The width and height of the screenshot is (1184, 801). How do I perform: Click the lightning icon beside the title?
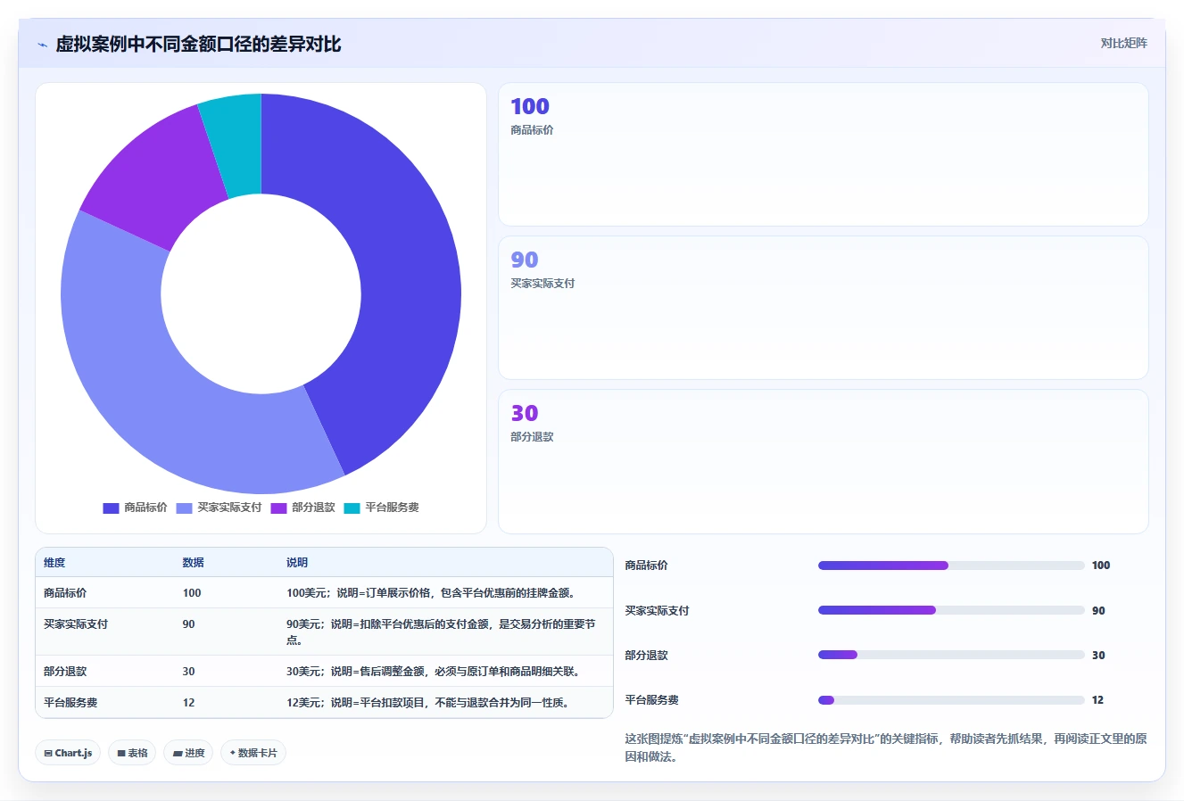pos(42,45)
